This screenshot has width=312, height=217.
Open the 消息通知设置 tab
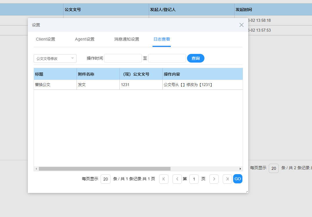coord(127,39)
